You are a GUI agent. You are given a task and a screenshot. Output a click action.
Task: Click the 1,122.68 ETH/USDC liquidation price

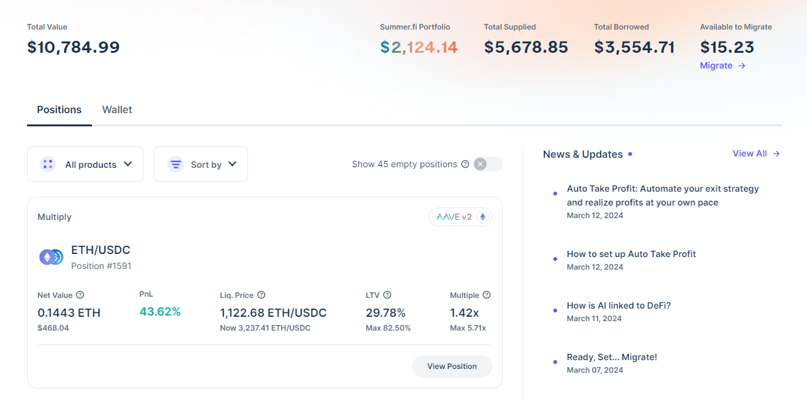click(x=273, y=313)
